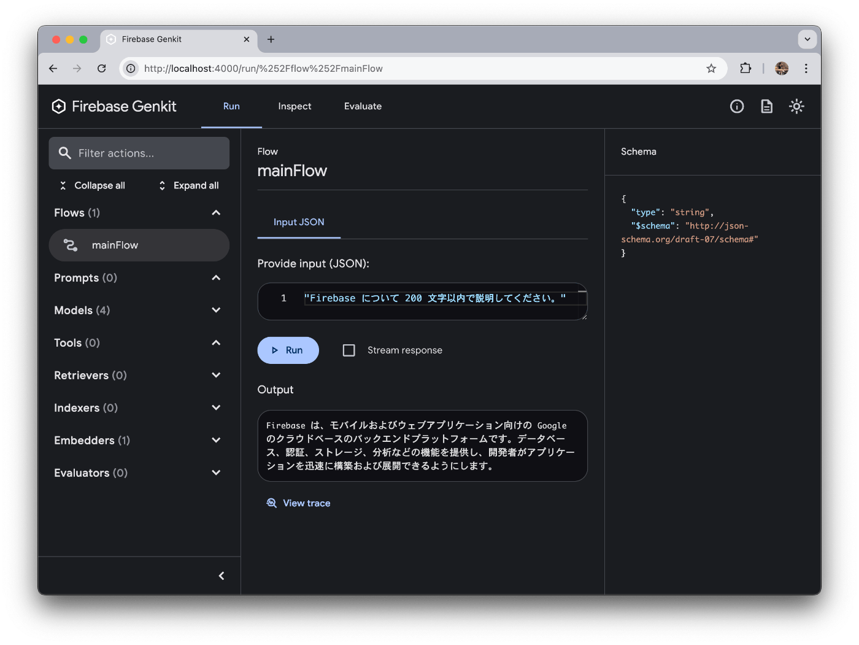Open the documentation page icon

pos(766,106)
